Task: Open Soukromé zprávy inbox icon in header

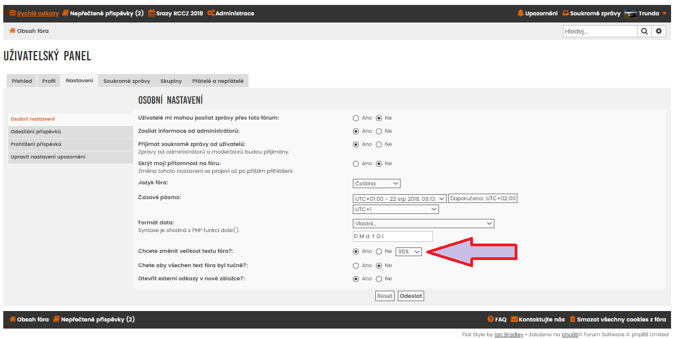Action: tap(565, 13)
